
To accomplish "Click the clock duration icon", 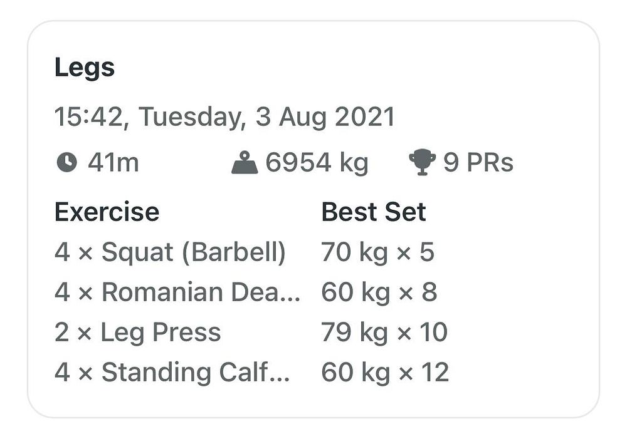I will (x=66, y=163).
